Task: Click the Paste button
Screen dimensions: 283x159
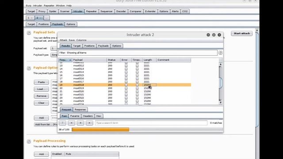Action: (41, 82)
